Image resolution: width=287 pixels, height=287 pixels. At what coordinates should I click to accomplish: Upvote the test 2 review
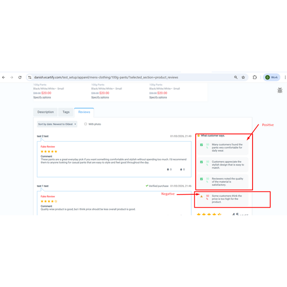[168, 169]
